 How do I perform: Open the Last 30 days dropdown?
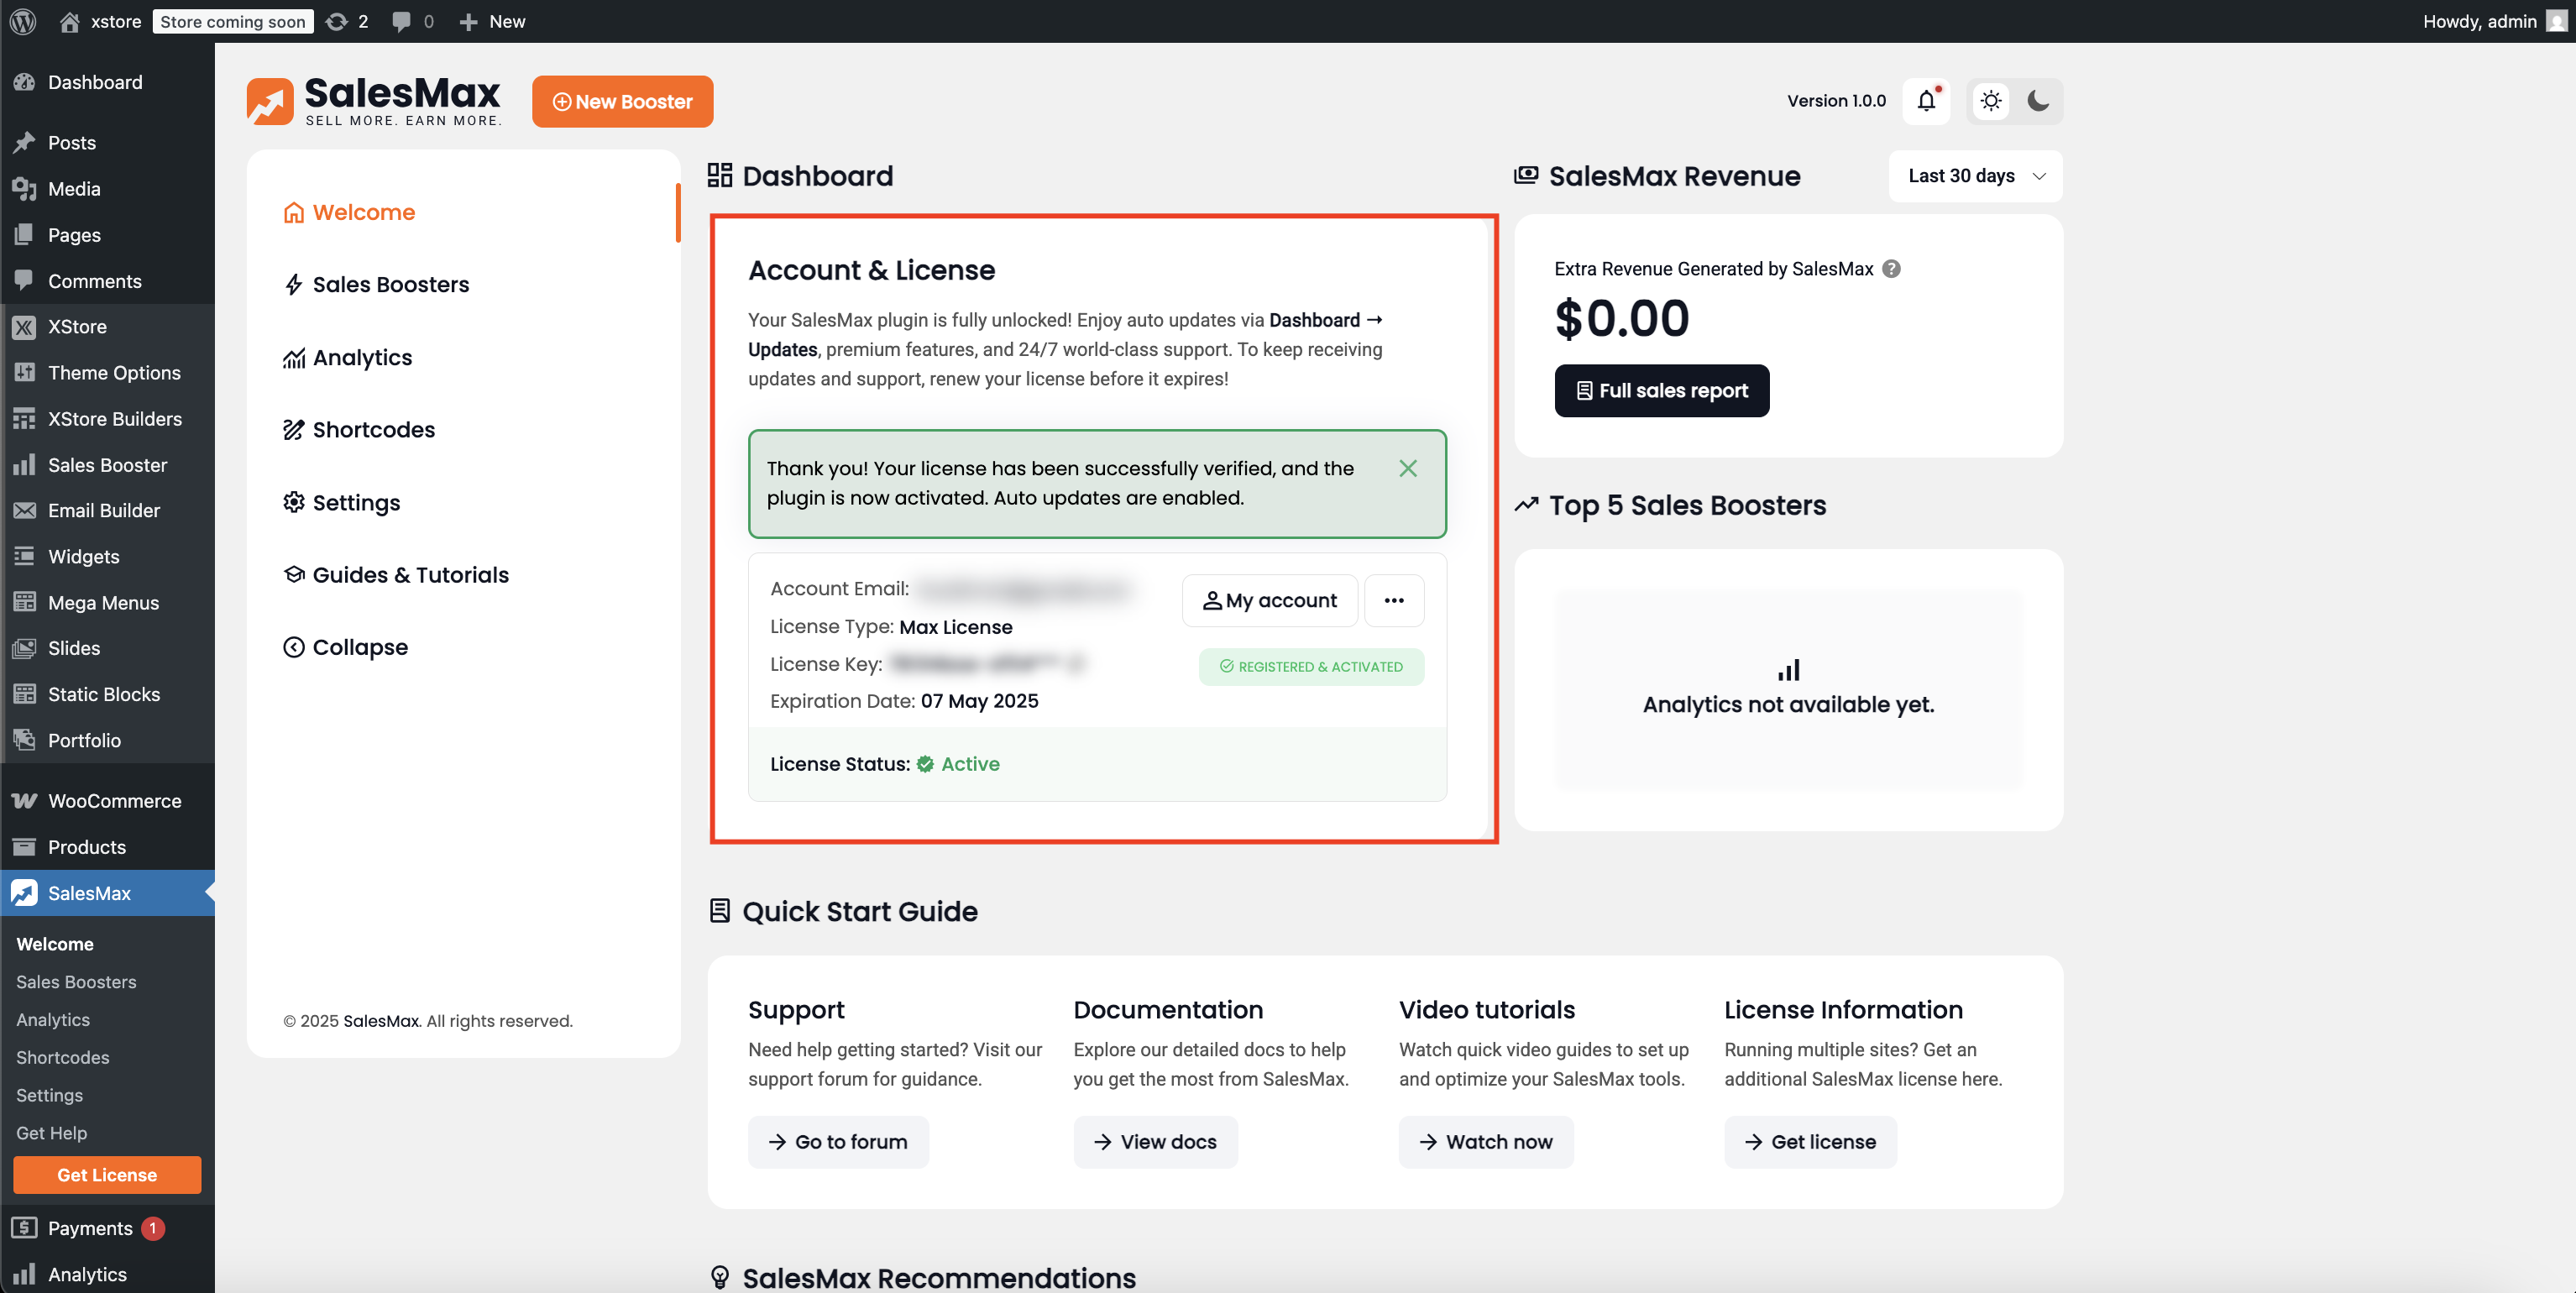click(1975, 176)
